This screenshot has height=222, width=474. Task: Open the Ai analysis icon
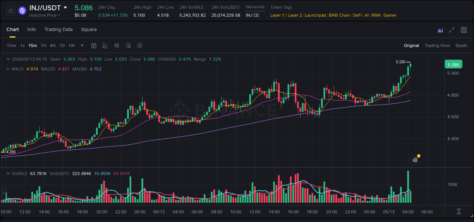[x=440, y=30]
